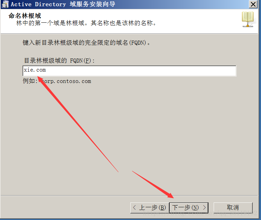Click the left chevron on the back button
The width and height of the screenshot is (261, 220).
pyautogui.click(x=134, y=207)
